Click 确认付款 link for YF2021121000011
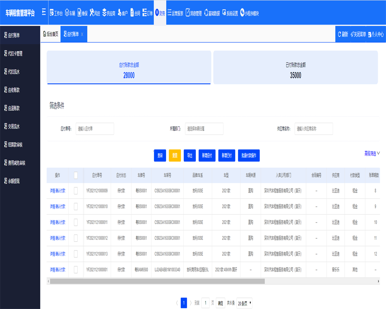Viewport: 386px width, 309px height. [61, 222]
